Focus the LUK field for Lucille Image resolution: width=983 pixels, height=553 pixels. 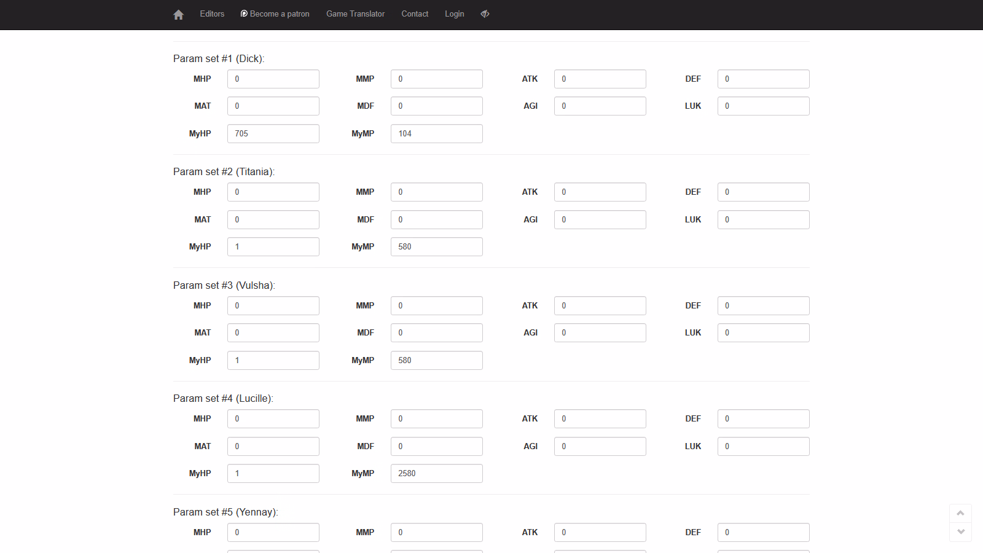pyautogui.click(x=764, y=446)
